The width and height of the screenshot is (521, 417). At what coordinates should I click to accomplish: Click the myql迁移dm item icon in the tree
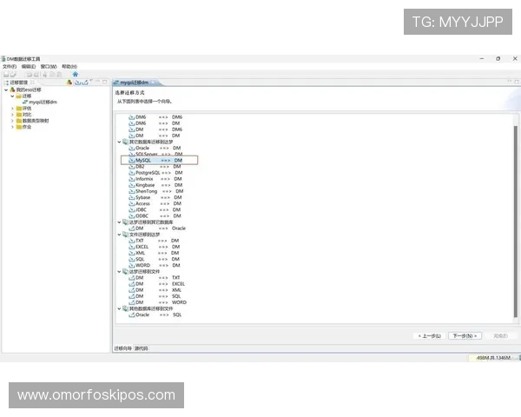pyautogui.click(x=24, y=102)
